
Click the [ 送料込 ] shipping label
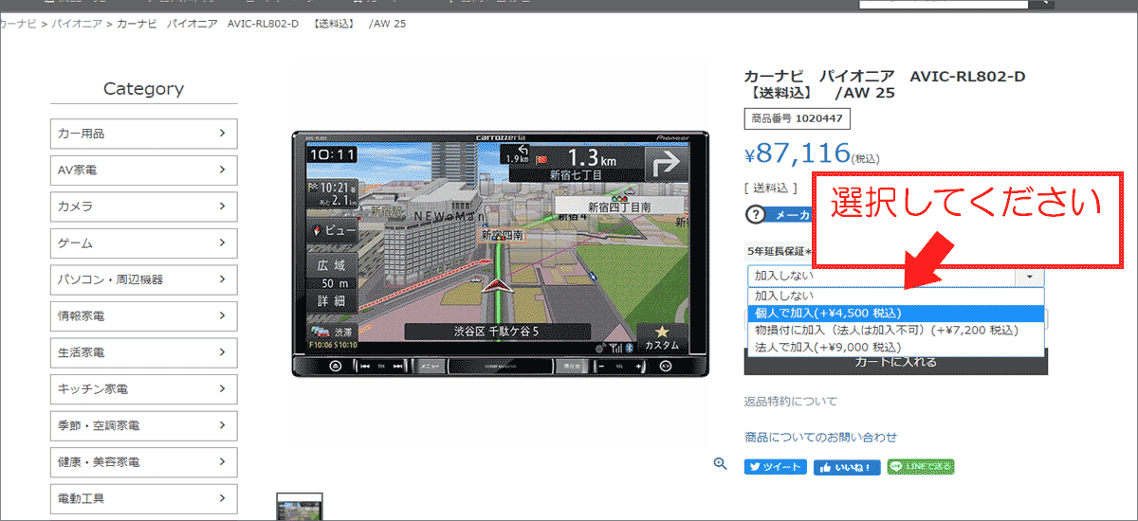(x=771, y=189)
